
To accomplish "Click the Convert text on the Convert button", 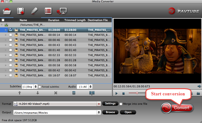I will [x=182, y=108].
